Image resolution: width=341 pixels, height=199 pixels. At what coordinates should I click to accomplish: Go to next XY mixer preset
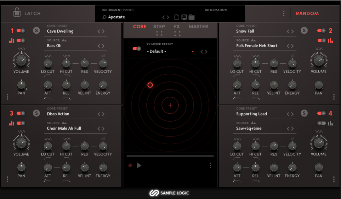point(206,52)
